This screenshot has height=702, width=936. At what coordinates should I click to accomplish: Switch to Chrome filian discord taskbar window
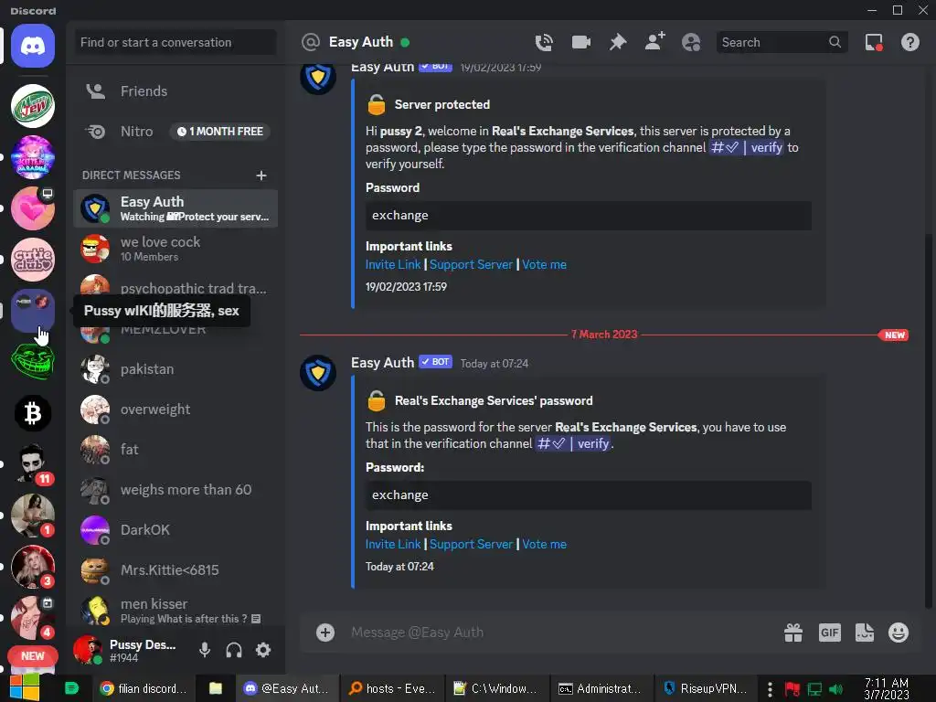(144, 688)
